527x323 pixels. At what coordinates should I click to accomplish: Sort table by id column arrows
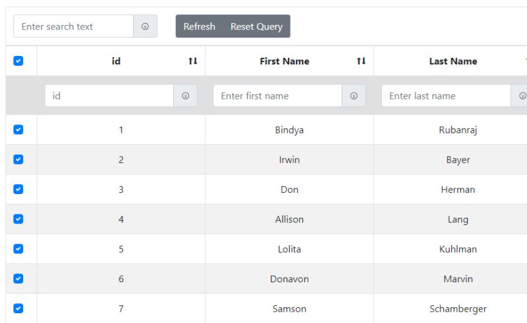click(x=193, y=61)
